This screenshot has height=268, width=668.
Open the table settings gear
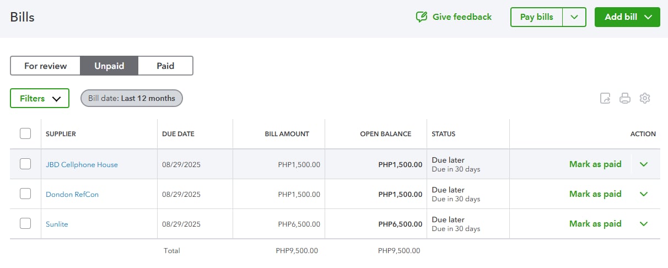645,98
